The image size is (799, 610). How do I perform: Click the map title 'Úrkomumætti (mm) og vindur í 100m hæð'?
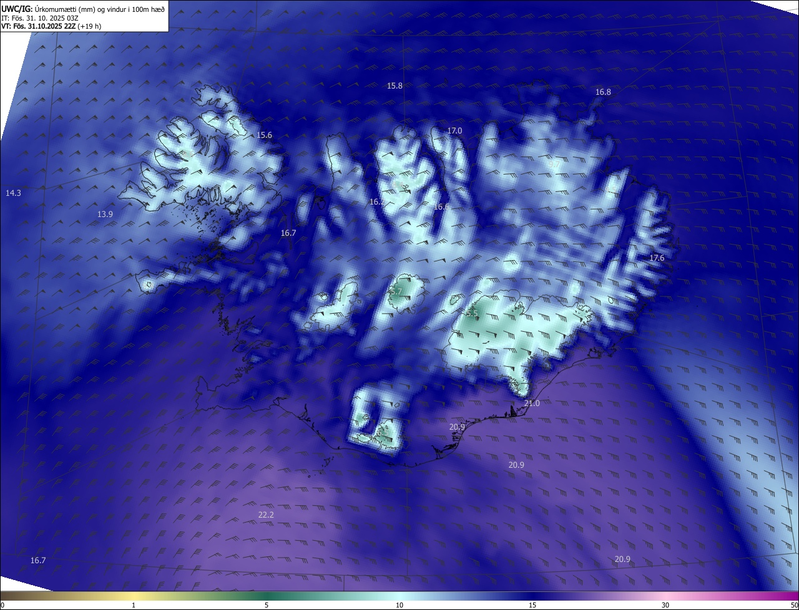[x=100, y=9]
